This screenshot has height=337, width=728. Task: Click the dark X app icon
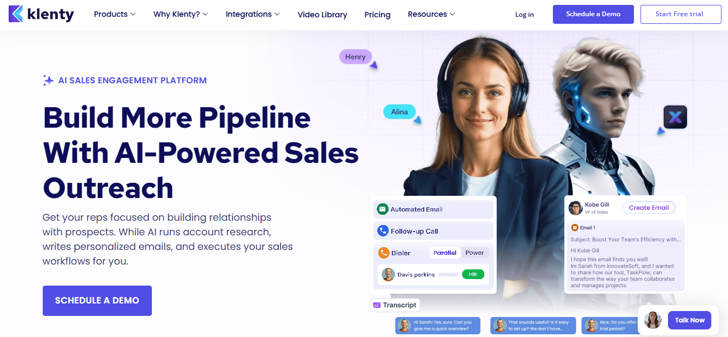click(x=675, y=117)
